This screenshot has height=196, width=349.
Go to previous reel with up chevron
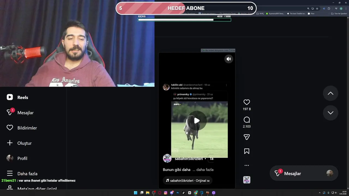click(330, 93)
